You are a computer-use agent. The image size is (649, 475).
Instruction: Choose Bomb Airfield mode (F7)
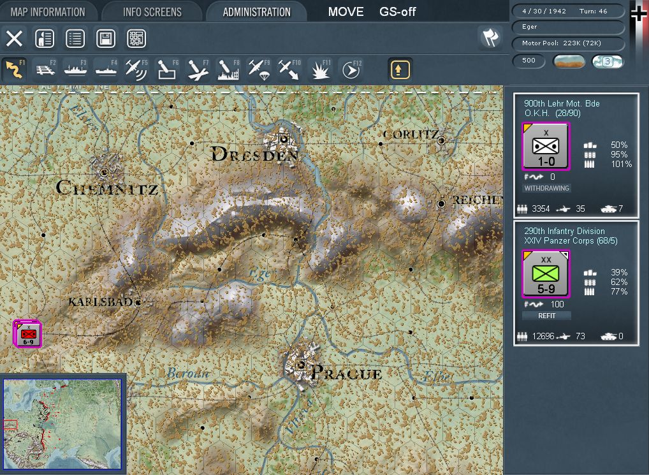click(x=198, y=69)
